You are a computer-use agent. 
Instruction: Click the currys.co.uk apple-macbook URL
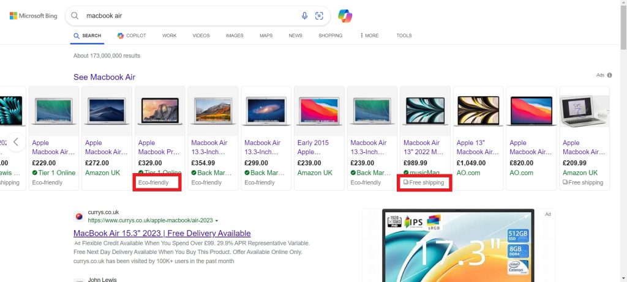click(x=151, y=220)
